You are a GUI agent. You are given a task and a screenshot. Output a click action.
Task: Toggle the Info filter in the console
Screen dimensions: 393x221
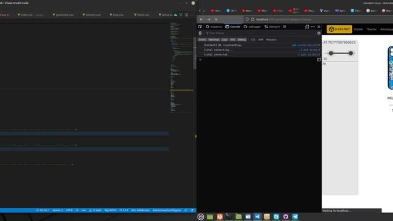(233, 39)
